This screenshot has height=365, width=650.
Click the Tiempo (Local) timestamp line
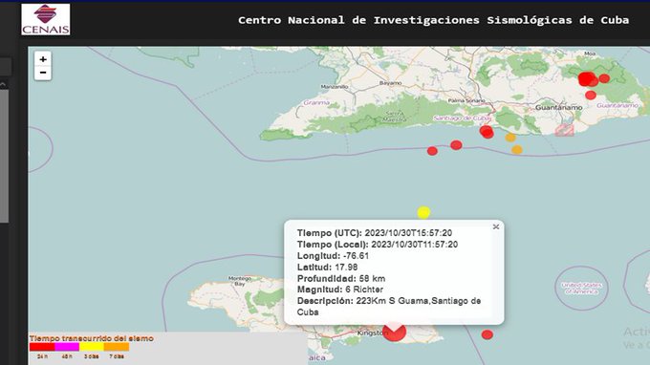pos(378,245)
